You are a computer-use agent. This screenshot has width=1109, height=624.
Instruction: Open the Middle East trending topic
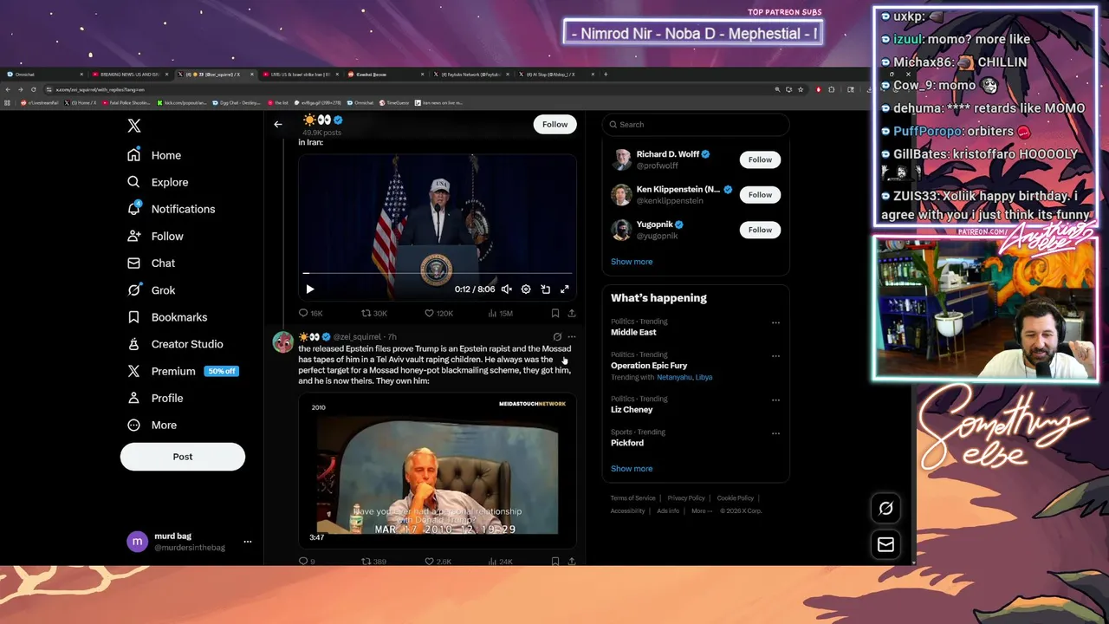633,332
